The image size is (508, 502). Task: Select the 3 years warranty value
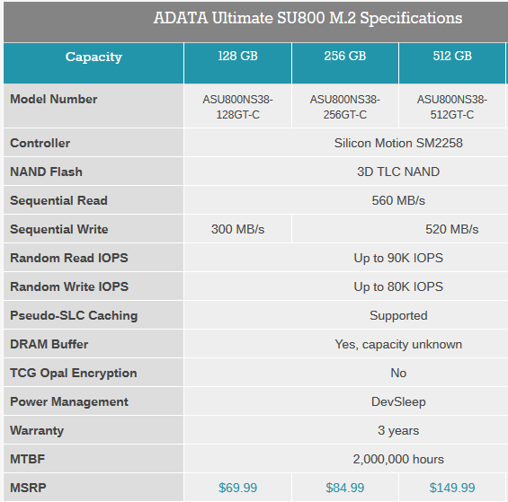pos(398,430)
